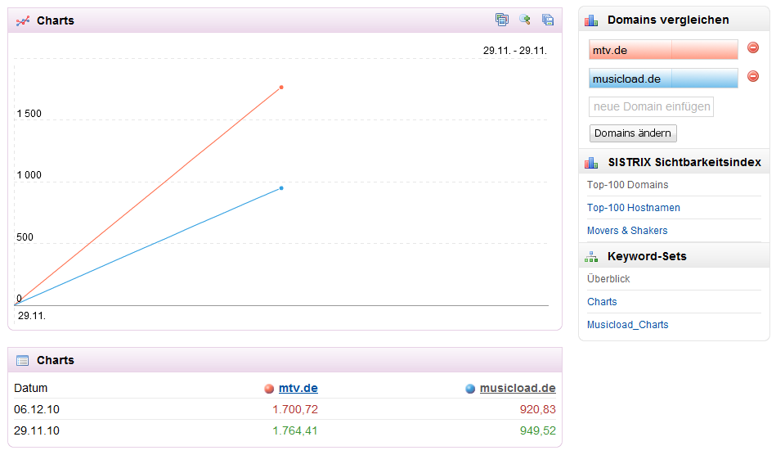
Task: Open the Charts link under Keyword-Sets
Action: [602, 302]
